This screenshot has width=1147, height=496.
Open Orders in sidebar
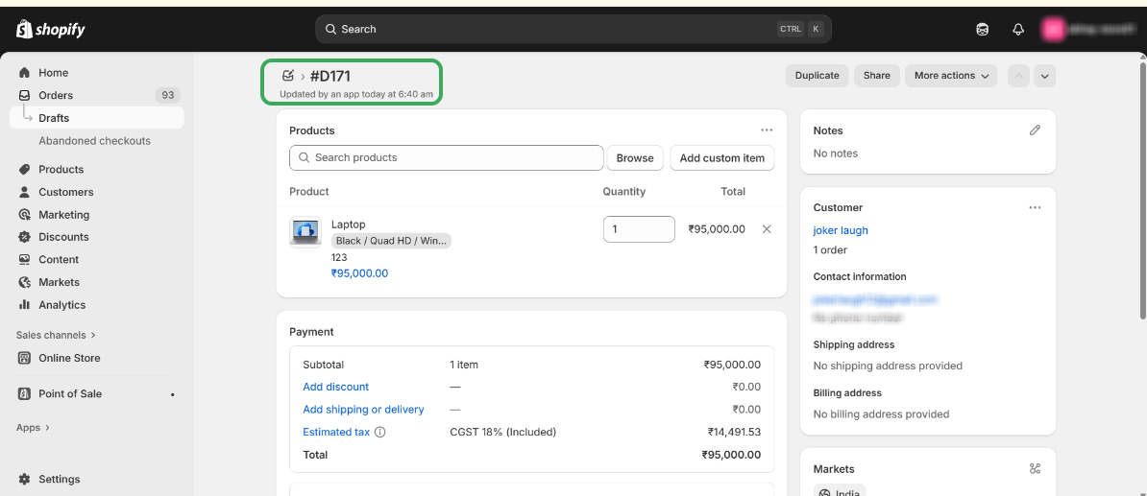(56, 95)
